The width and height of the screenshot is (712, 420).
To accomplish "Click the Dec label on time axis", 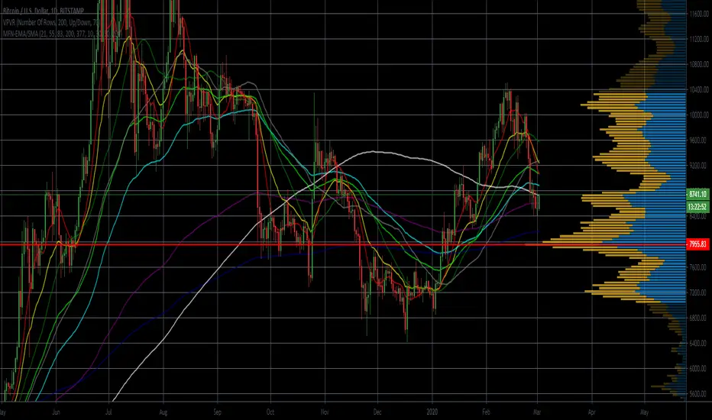I will point(377,412).
